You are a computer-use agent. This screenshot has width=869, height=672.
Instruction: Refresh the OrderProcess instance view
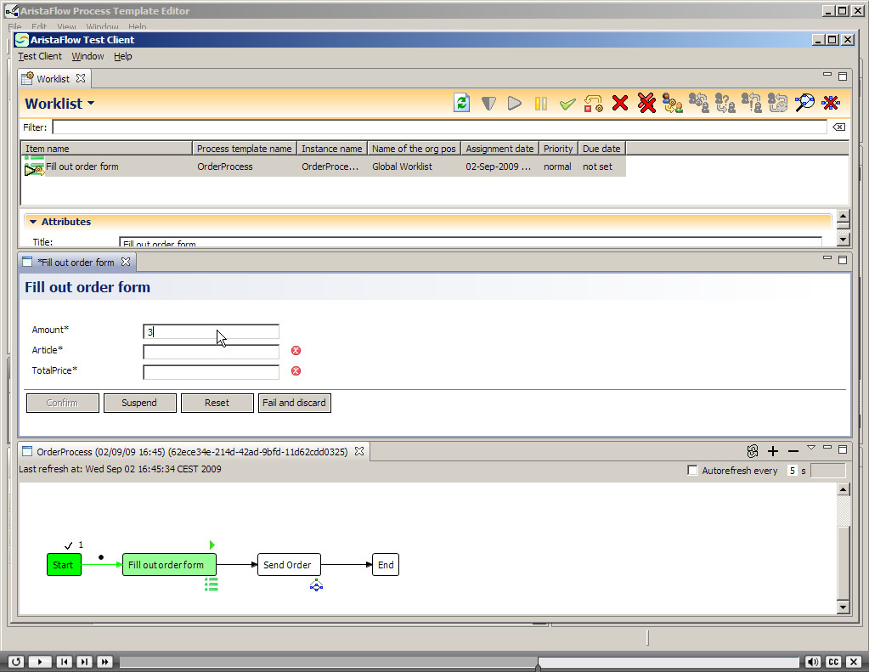752,451
